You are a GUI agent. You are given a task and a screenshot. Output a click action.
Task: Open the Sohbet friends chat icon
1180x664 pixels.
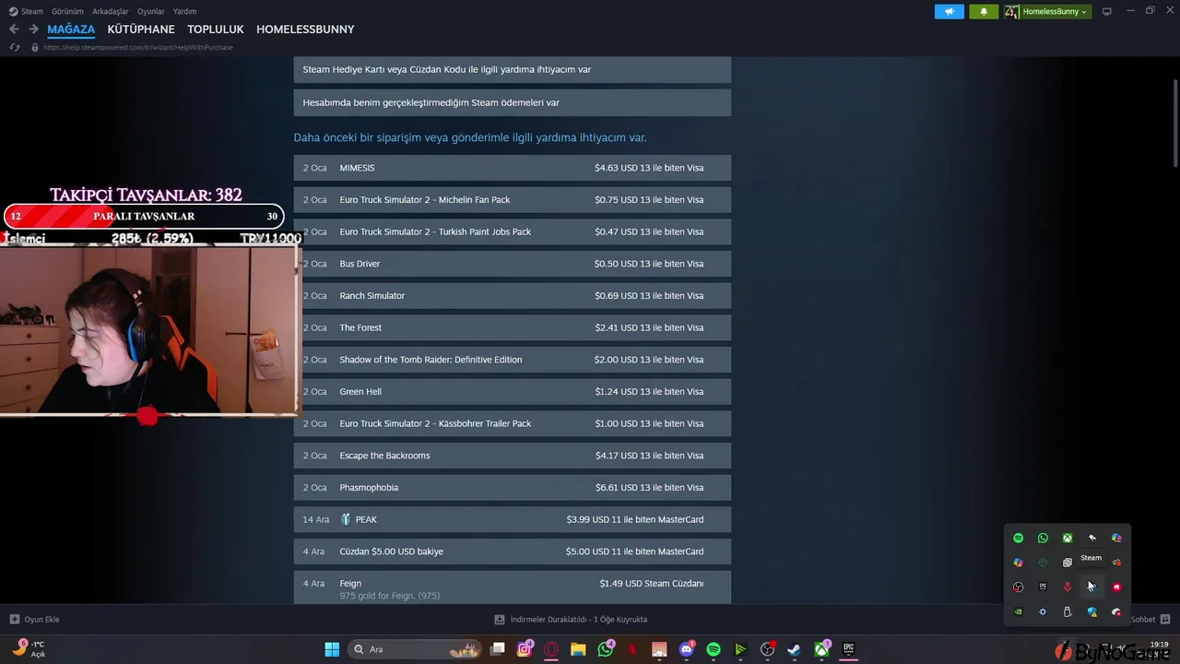click(x=1164, y=620)
